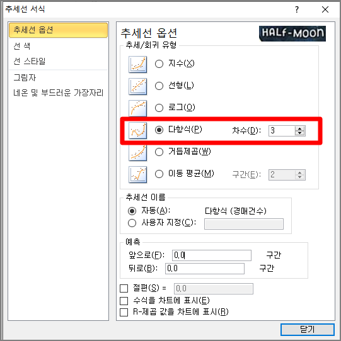341x341 pixels.
Task: Select the 로그(O) radio button
Action: coord(159,108)
